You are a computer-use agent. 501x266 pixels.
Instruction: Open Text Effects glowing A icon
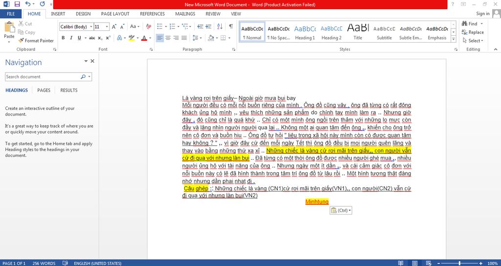[x=119, y=38]
